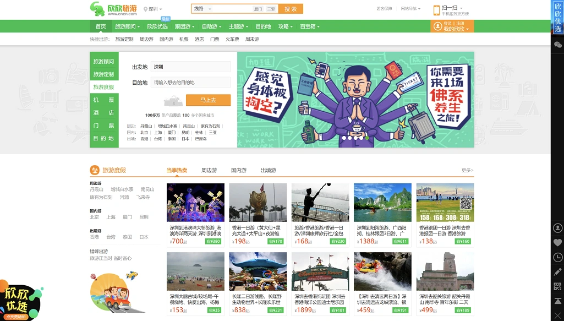564x321 pixels.
Task: Click the mobile phone scan icon
Action: [436, 9]
